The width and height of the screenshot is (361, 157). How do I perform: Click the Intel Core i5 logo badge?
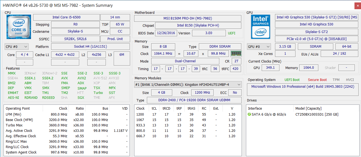tap(17, 26)
